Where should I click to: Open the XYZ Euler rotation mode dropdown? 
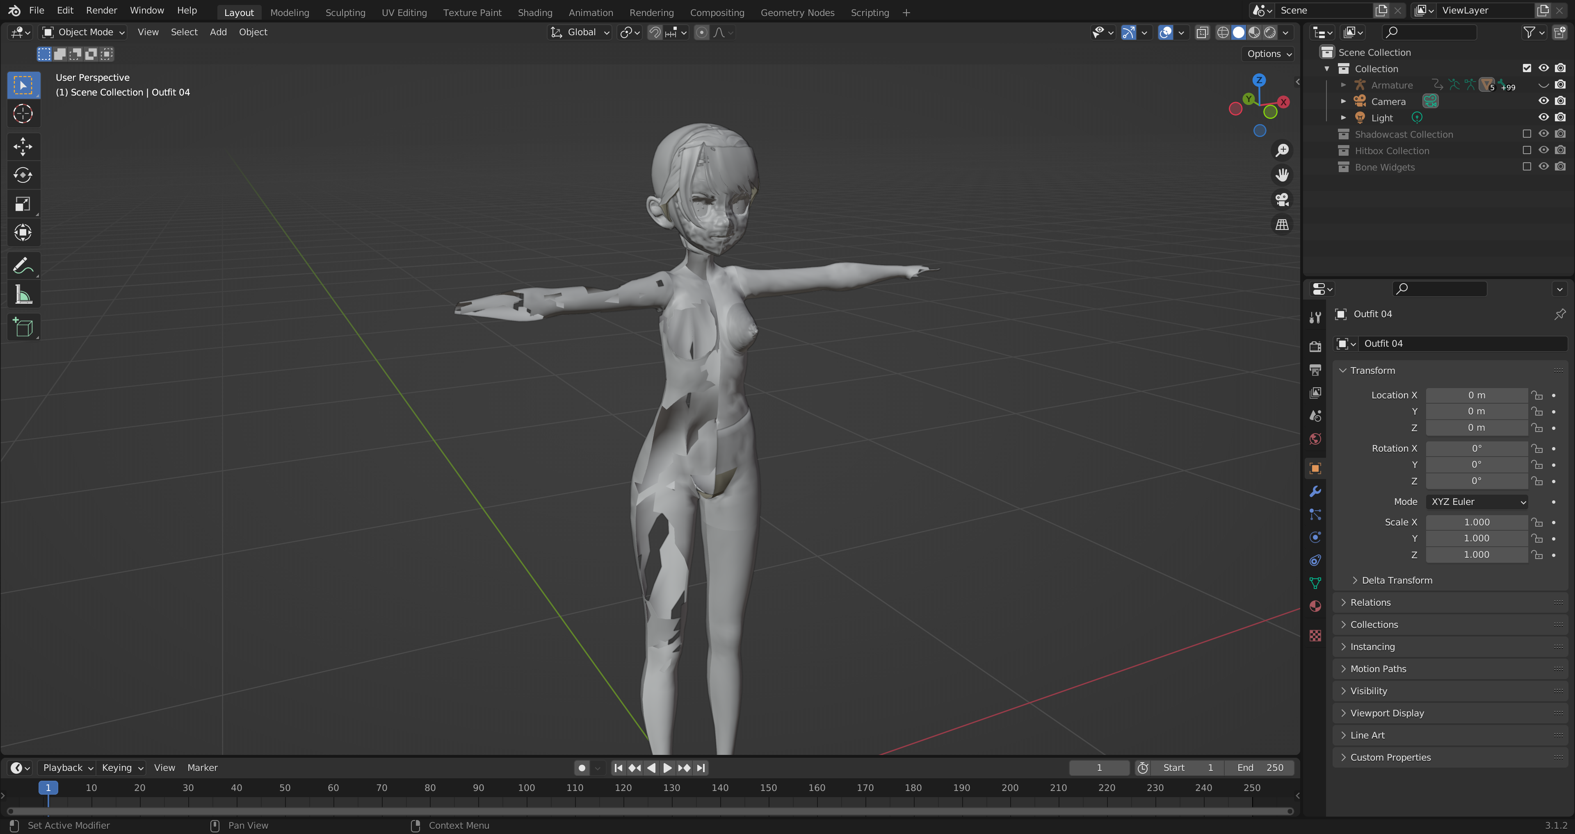(1476, 502)
